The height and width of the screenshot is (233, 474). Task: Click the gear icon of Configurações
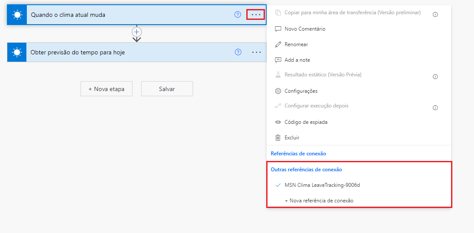point(278,91)
